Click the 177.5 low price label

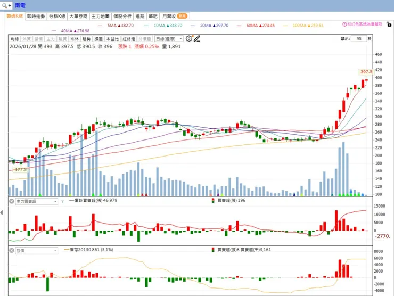click(21, 170)
